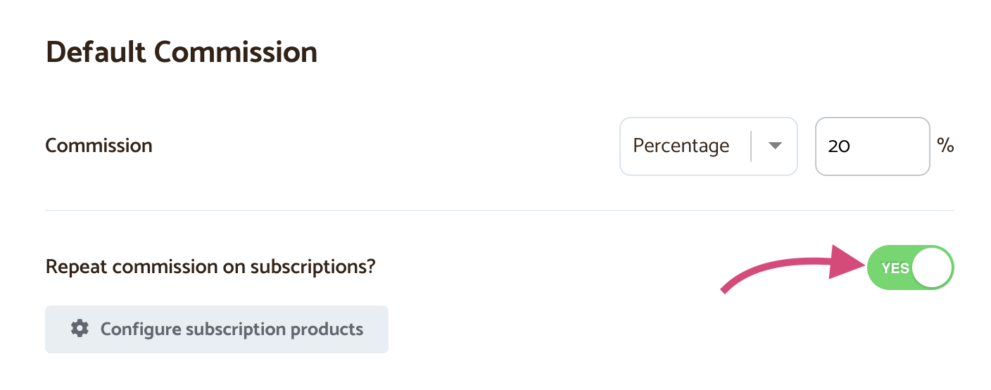The image size is (991, 390).
Task: Open the Percentage commission type dropdown
Action: click(x=708, y=146)
